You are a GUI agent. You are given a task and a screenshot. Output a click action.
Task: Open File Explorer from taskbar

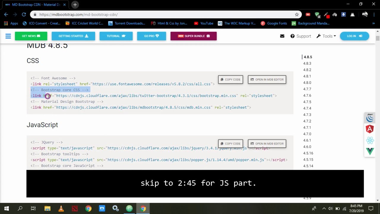(x=47, y=209)
